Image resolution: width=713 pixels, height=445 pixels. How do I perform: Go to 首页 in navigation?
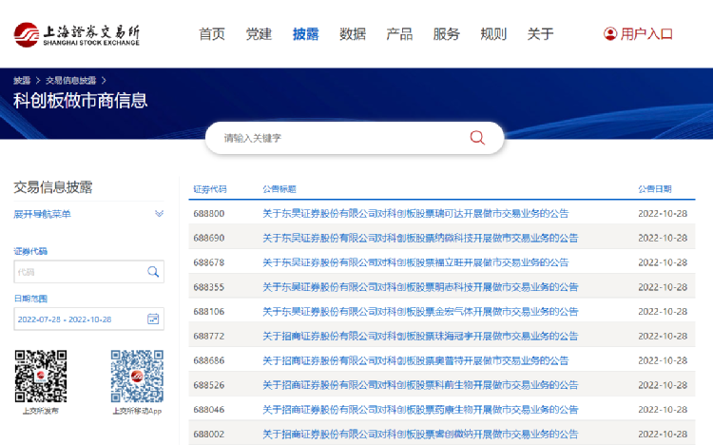click(x=212, y=33)
